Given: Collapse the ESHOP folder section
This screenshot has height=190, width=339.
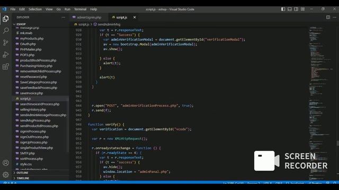Looking at the screenshot, I should tap(21, 24).
